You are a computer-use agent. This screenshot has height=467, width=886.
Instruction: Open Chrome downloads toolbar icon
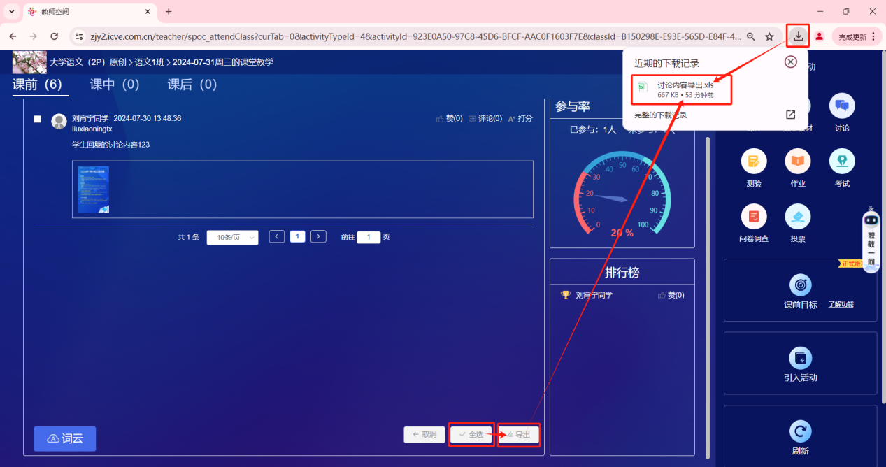[x=798, y=36]
